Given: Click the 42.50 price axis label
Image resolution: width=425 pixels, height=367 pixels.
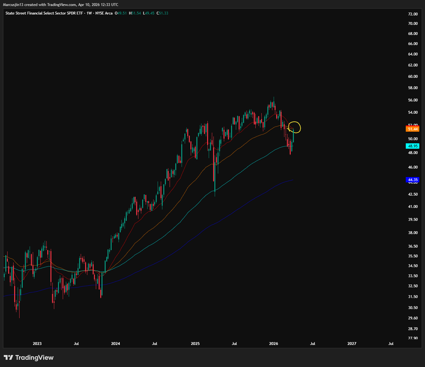Looking at the screenshot, I should pos(413,194).
